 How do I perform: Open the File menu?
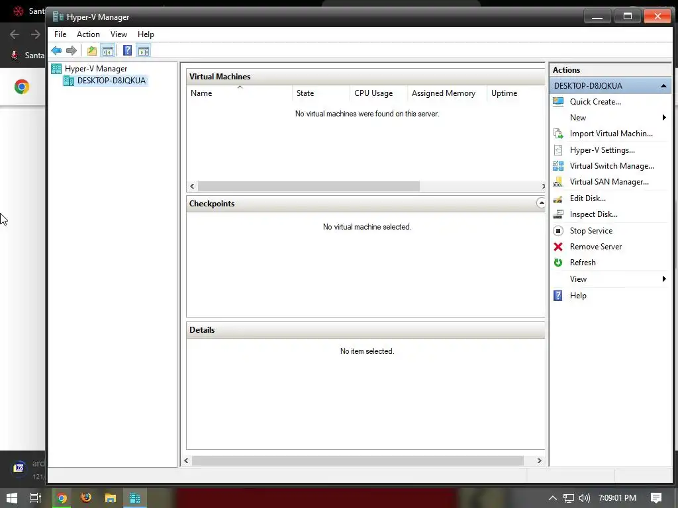60,34
